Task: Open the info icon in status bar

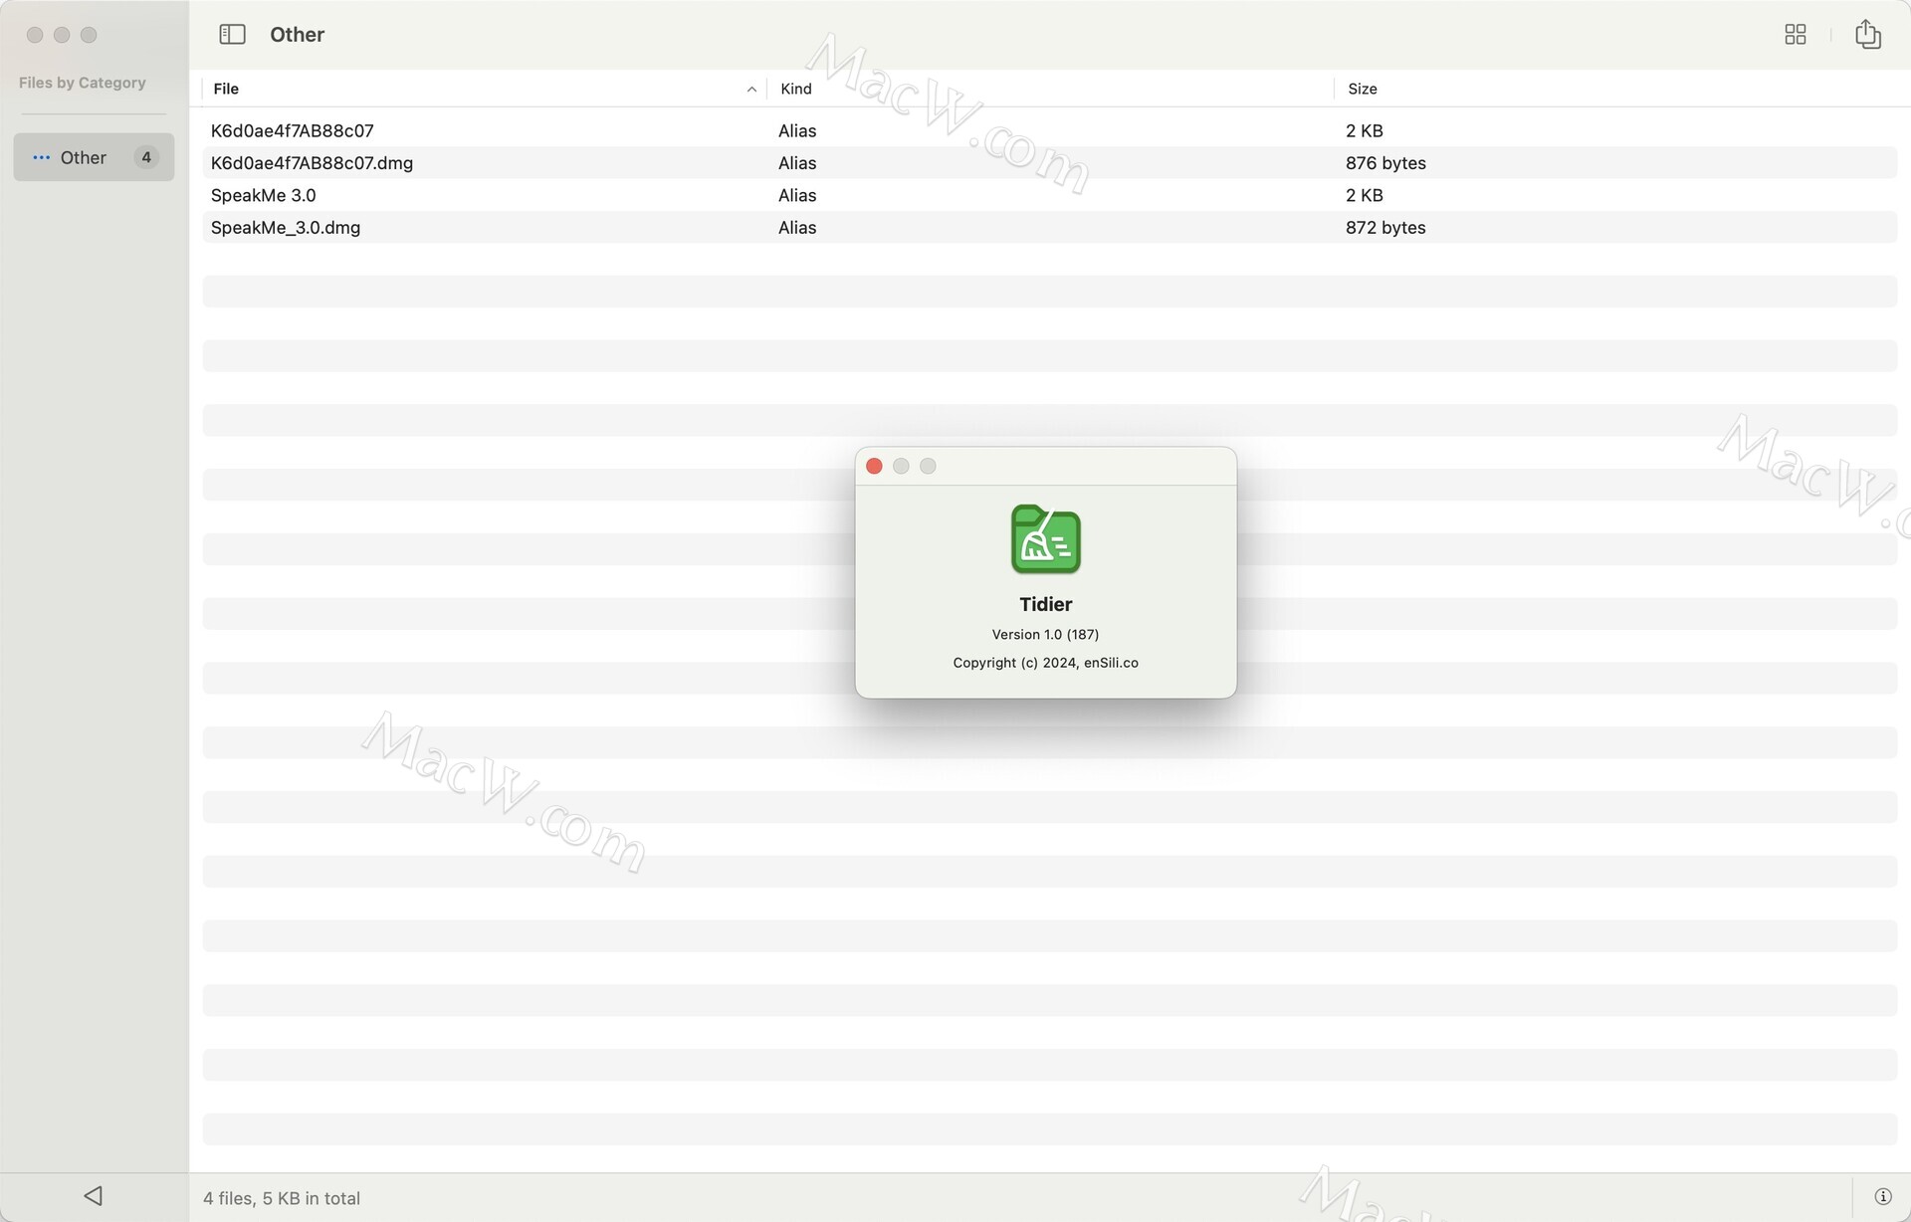Action: [1882, 1196]
